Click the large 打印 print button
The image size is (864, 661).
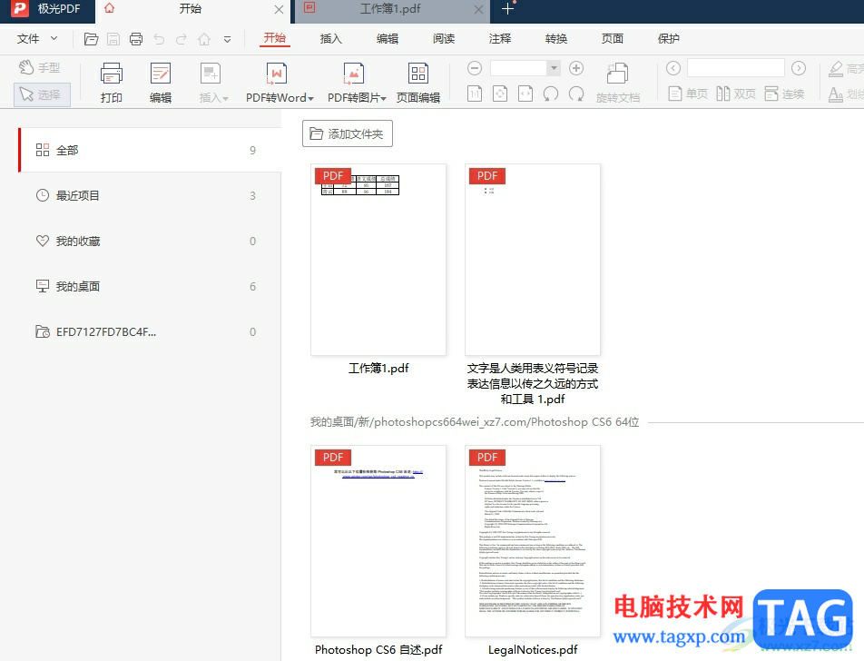(x=112, y=83)
